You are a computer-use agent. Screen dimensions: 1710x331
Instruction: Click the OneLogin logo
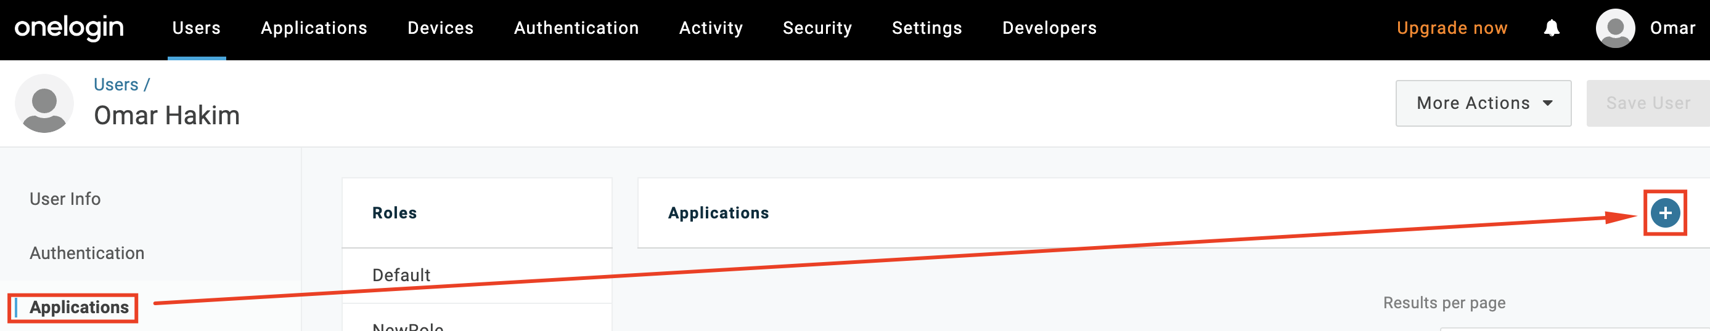click(x=69, y=28)
